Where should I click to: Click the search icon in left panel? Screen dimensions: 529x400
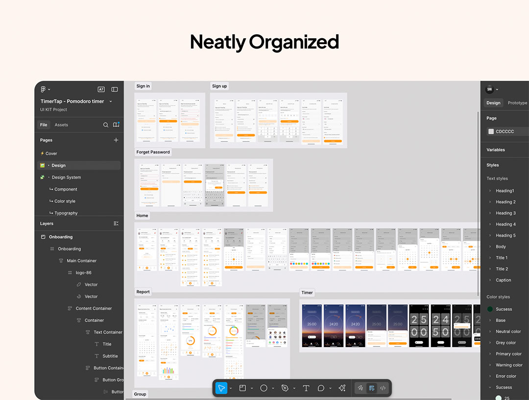tap(105, 125)
